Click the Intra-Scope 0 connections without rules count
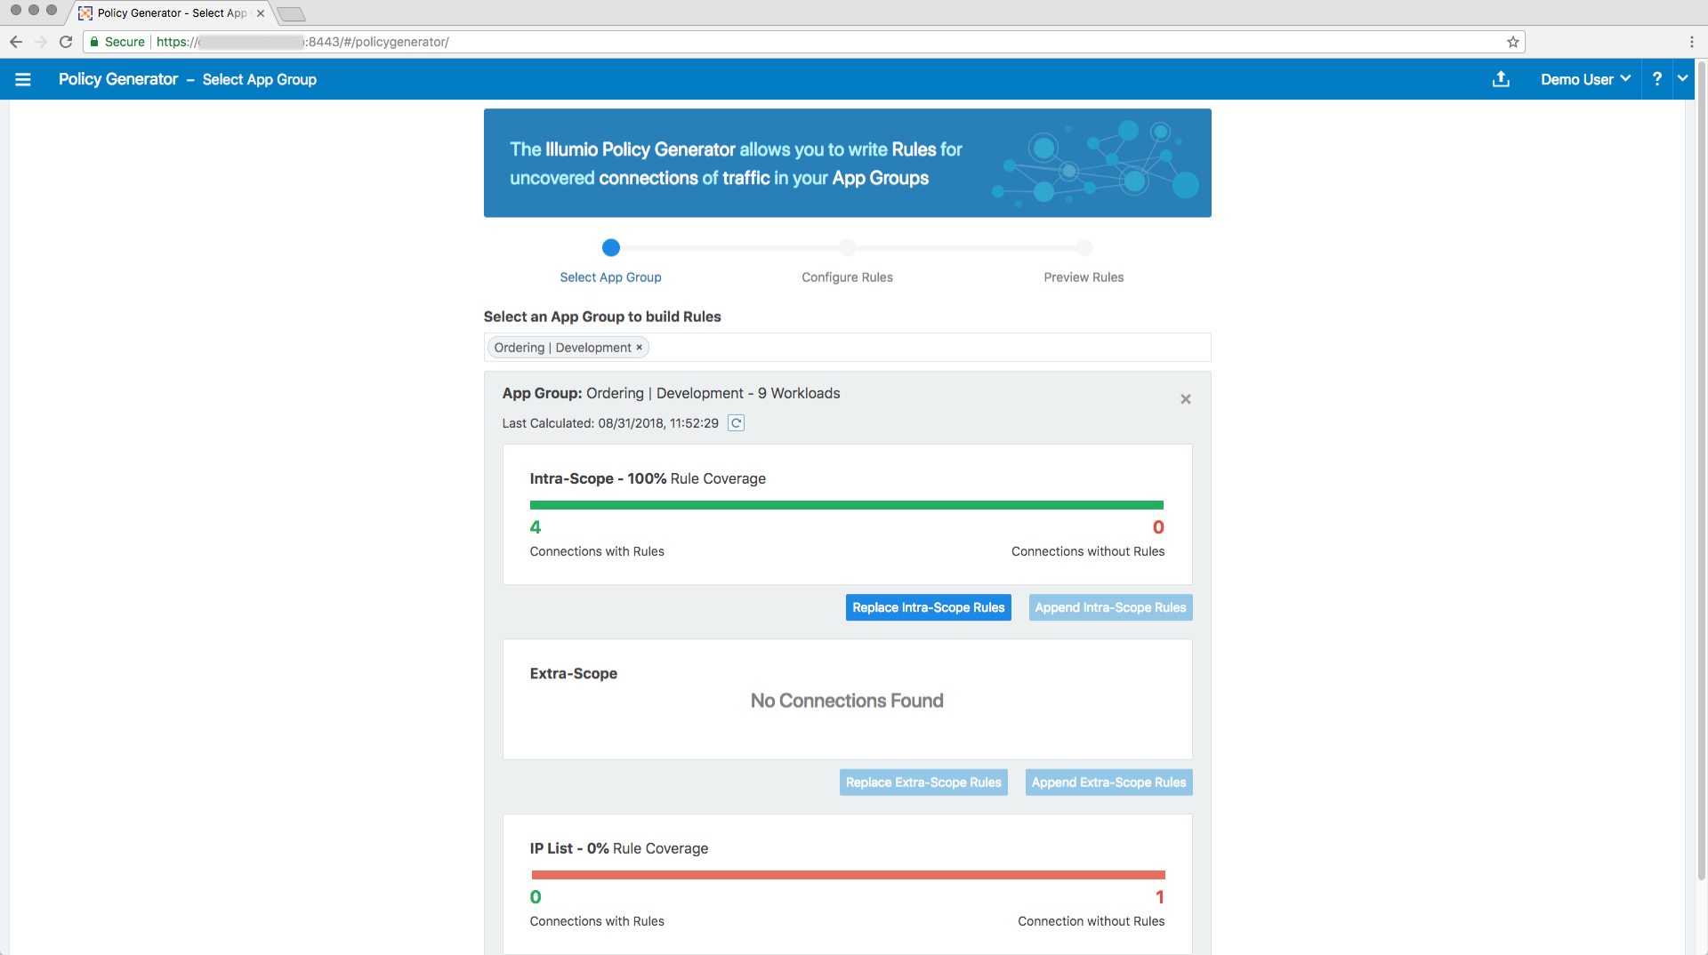The image size is (1708, 955). [1158, 527]
